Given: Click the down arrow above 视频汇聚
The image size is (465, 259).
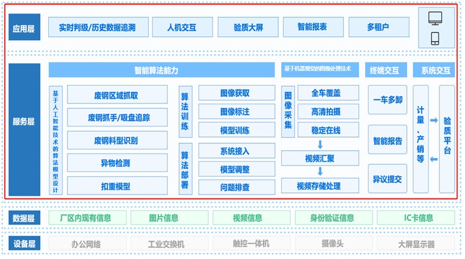Looking at the screenshot, I should 319,145.
